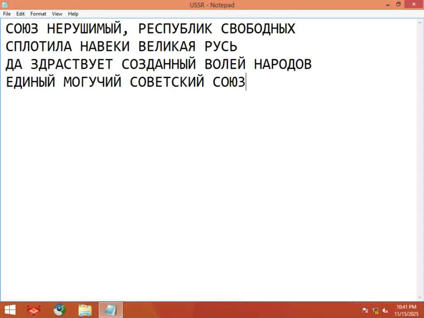The image size is (424, 318).
Task: Click the word НАВЕКИ
Action: tap(105, 46)
